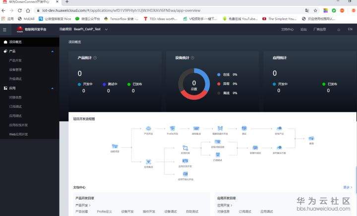Open the Md2All bookmark
Viewport: 357px width, 216px height.
(26, 19)
